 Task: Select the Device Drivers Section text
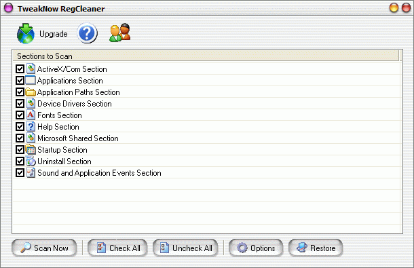75,104
